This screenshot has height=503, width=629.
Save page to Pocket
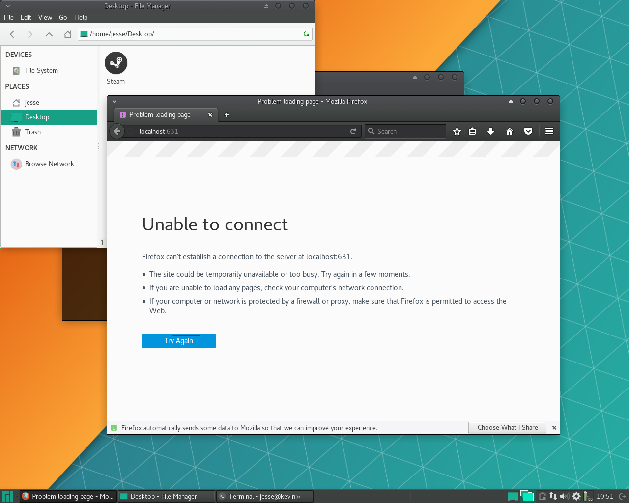528,131
